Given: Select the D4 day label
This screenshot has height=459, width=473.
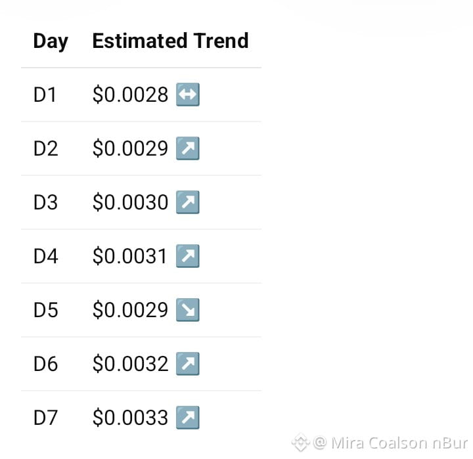Looking at the screenshot, I should coord(45,256).
